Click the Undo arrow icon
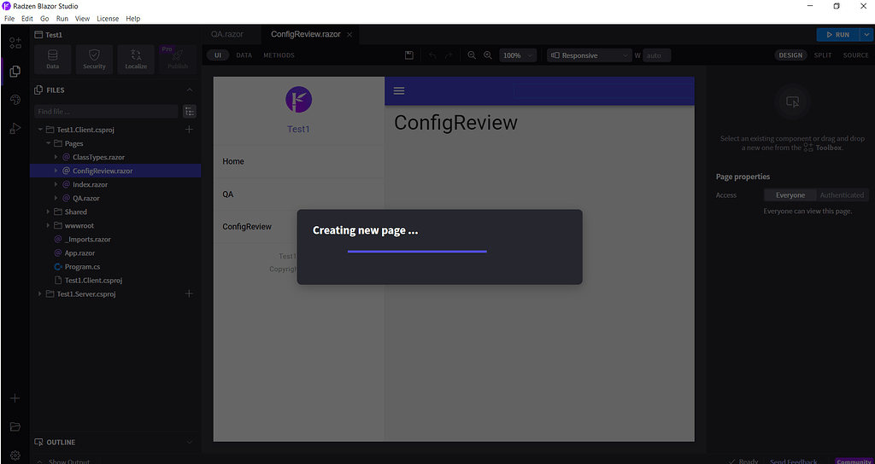Screen dimensions: 875x464 tap(432, 55)
